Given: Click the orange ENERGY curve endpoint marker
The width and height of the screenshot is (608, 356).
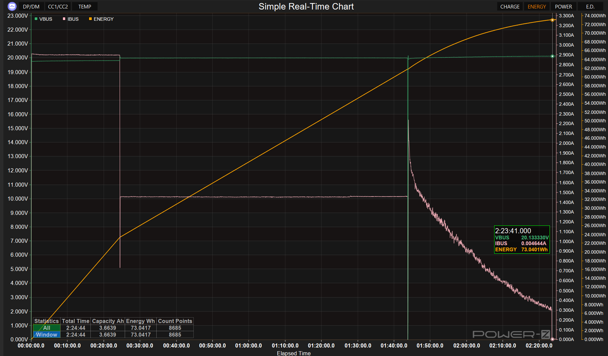Looking at the screenshot, I should coord(552,20).
